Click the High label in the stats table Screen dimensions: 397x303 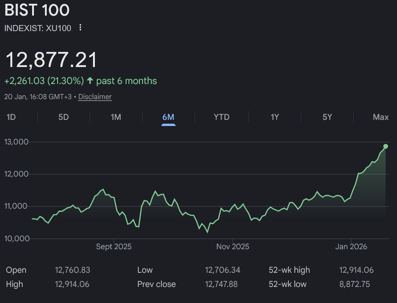pyautogui.click(x=15, y=284)
